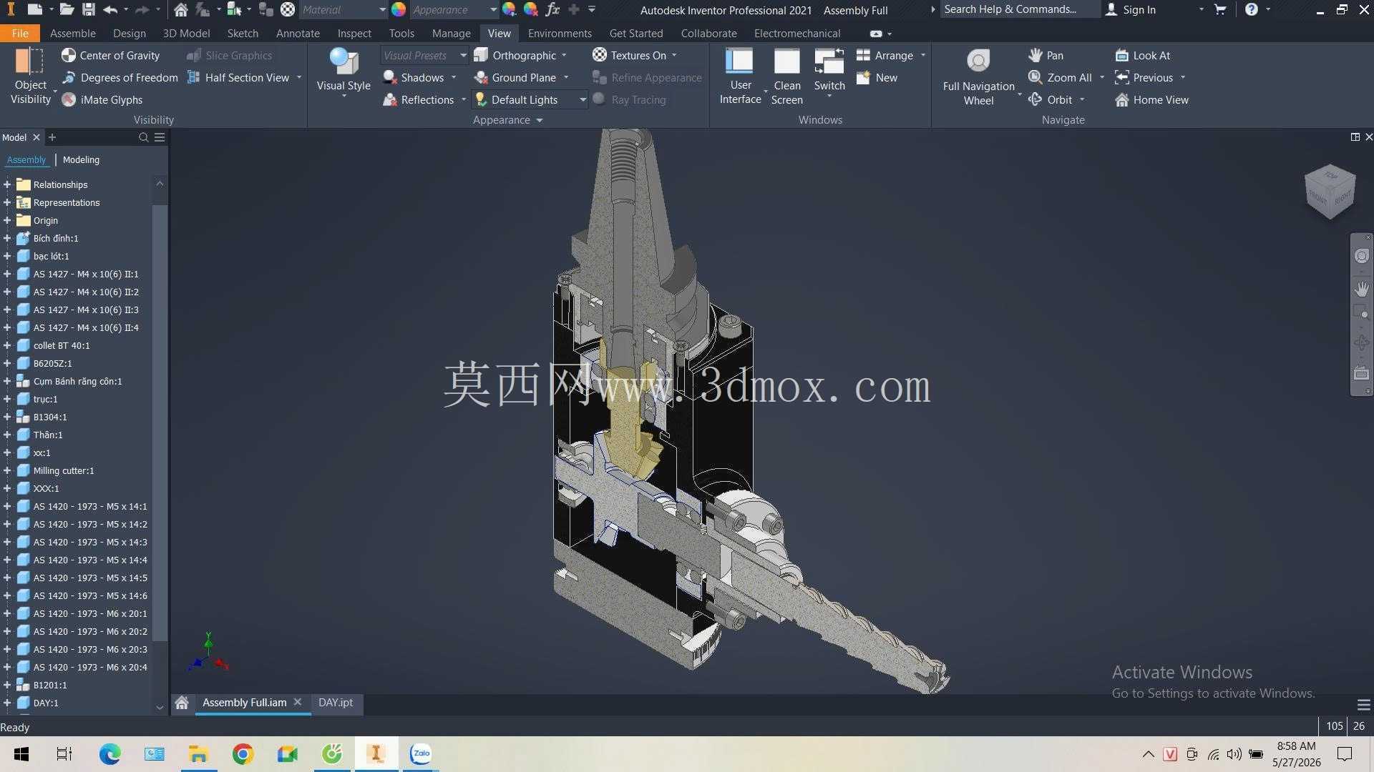Open Zalo from the taskbar
The width and height of the screenshot is (1374, 772).
click(420, 753)
